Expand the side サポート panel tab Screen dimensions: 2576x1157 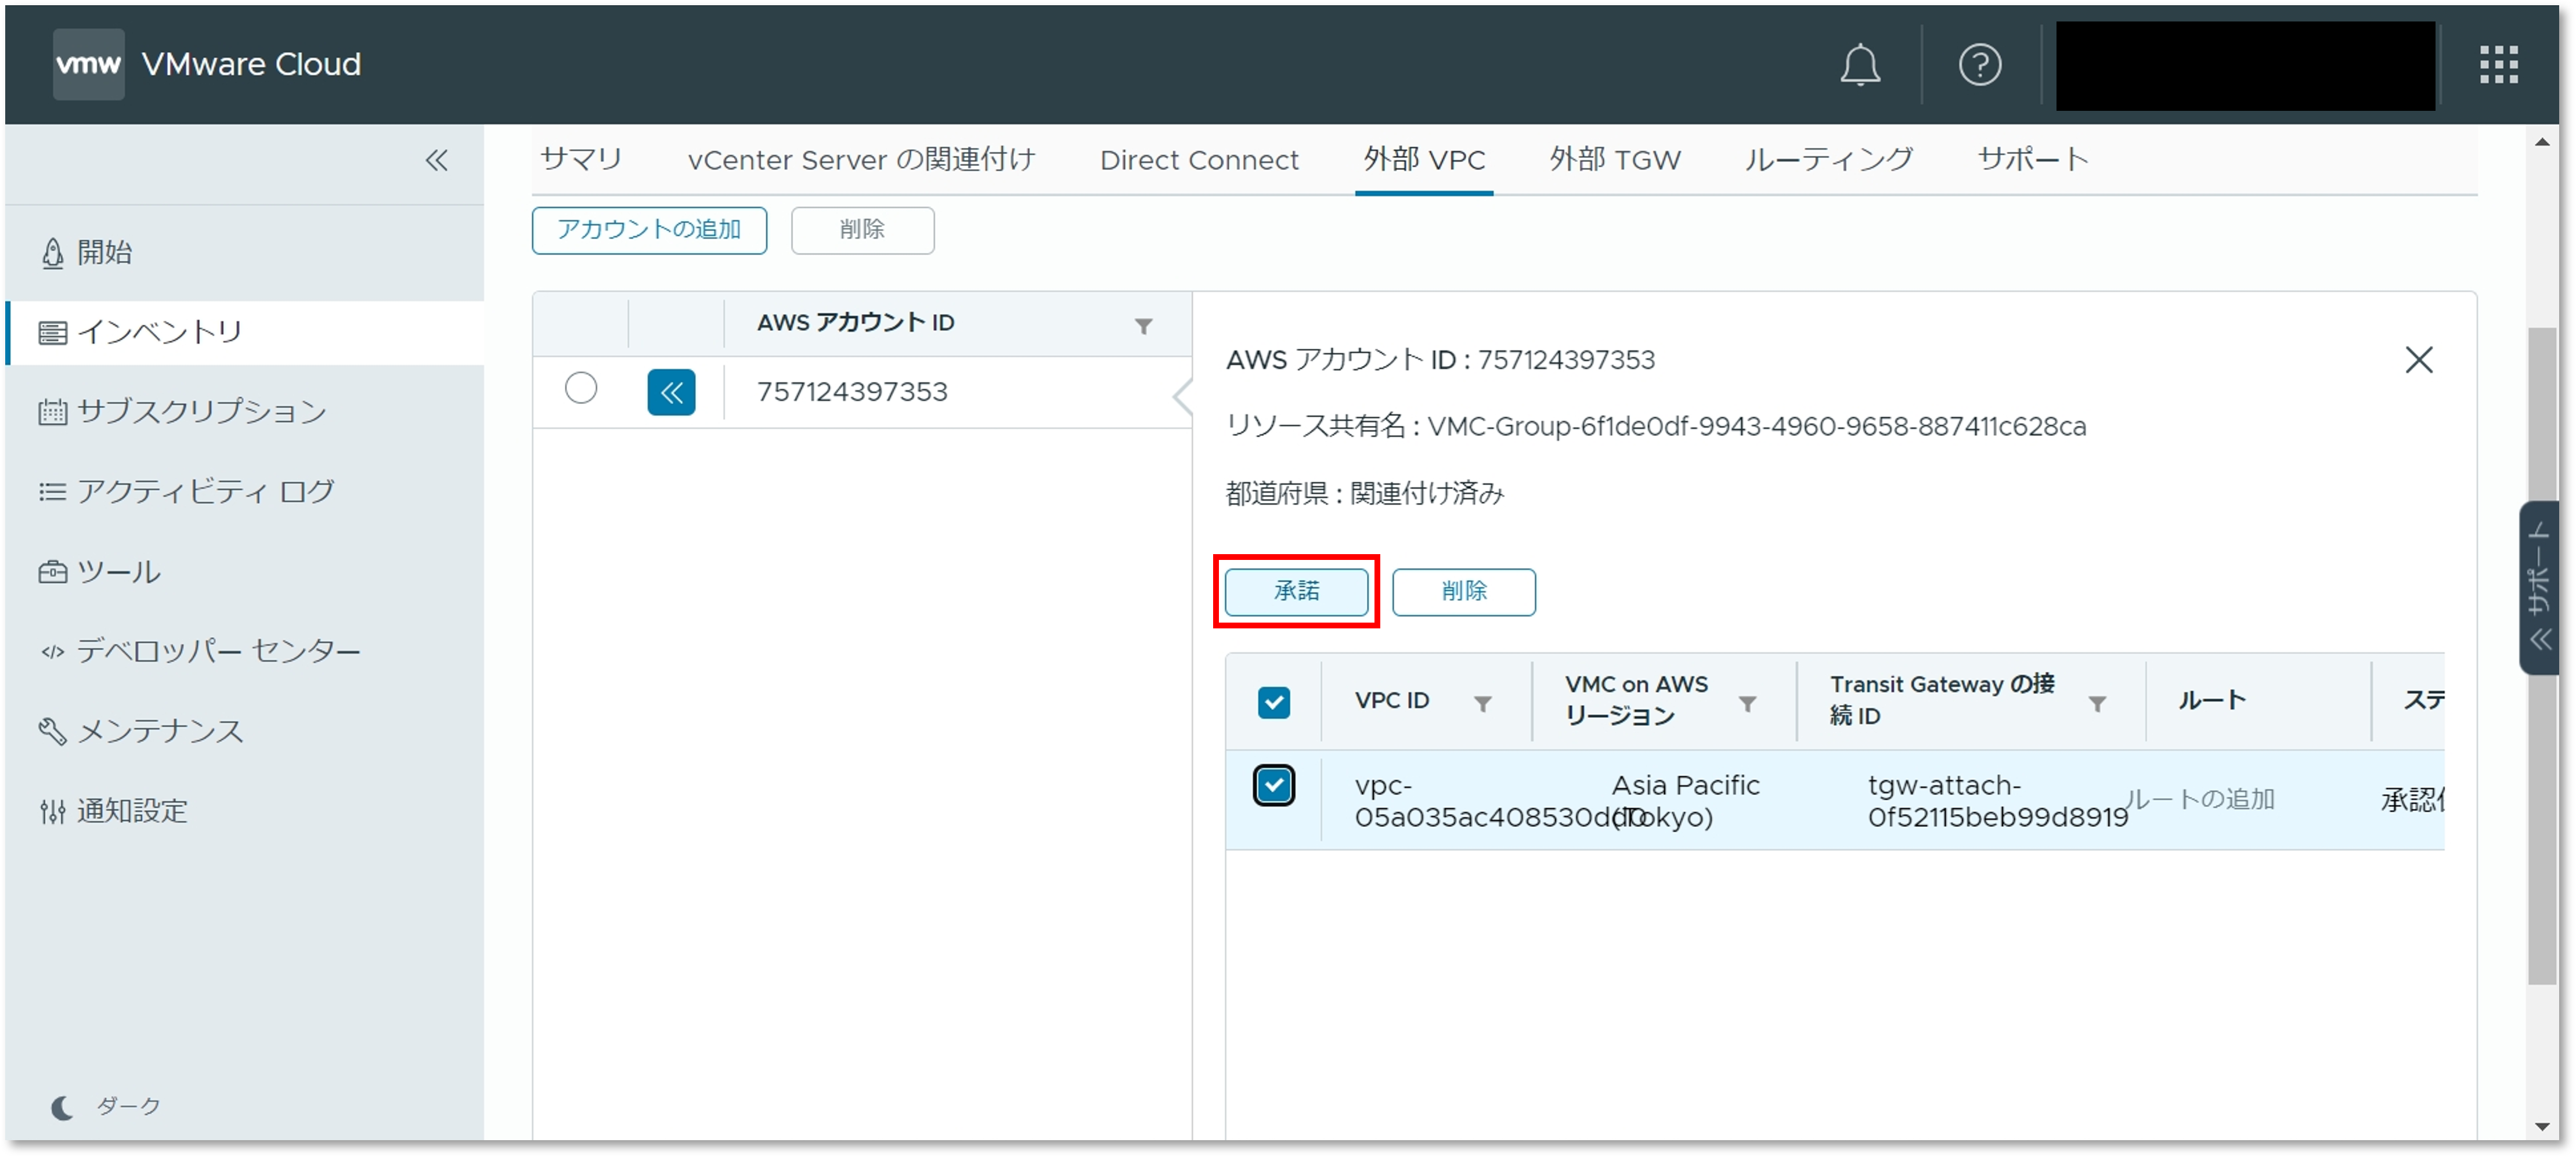[x=2541, y=588]
